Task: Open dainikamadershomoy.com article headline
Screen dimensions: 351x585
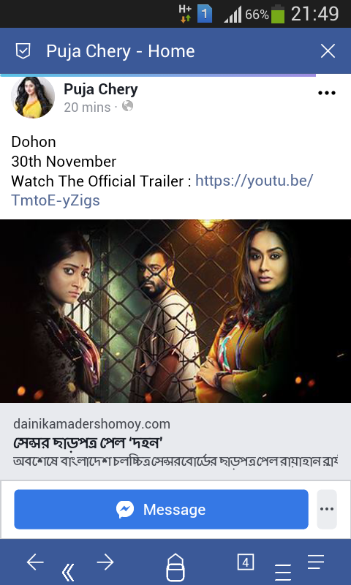Action: [x=88, y=443]
